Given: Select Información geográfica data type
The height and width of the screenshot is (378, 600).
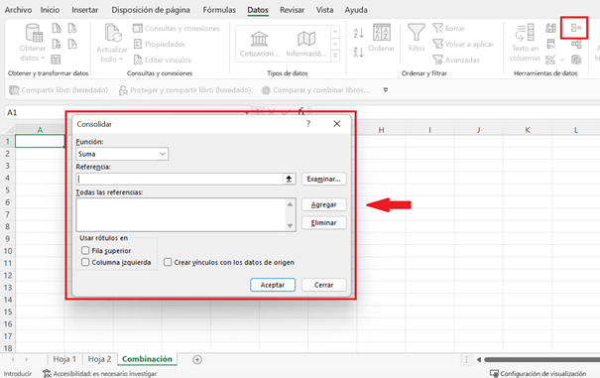Looking at the screenshot, I should tap(306, 44).
